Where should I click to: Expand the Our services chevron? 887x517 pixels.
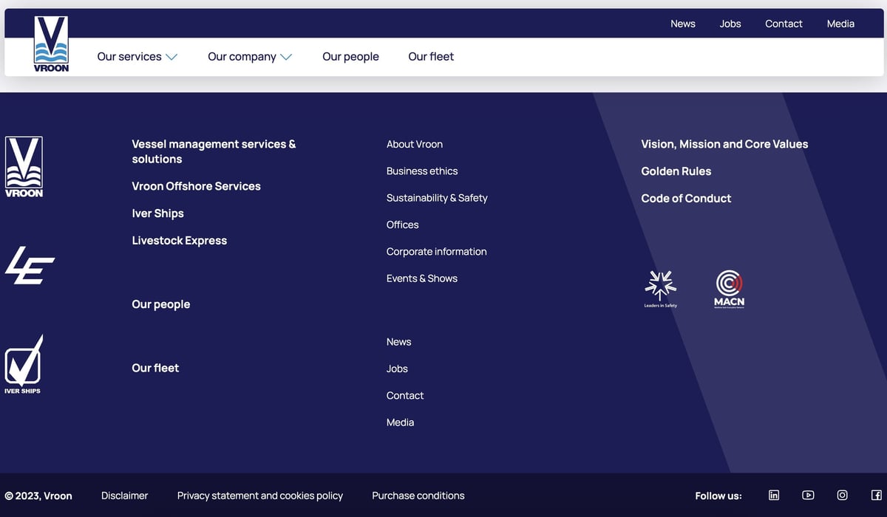click(171, 57)
